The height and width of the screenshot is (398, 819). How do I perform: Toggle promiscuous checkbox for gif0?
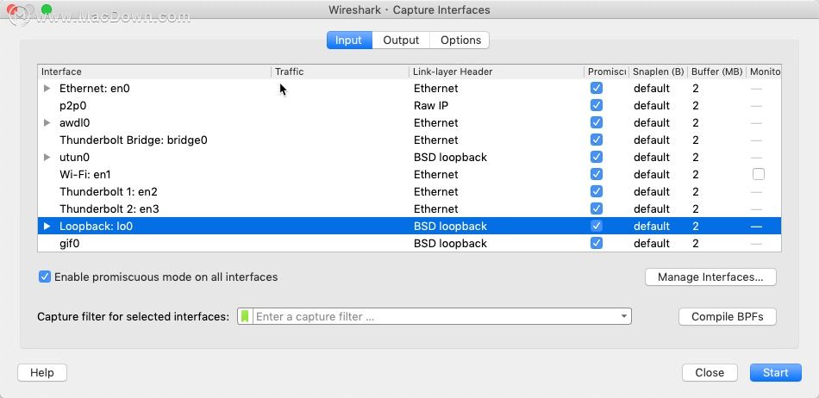597,243
